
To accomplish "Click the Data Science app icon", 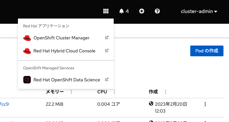I will (27, 80).
